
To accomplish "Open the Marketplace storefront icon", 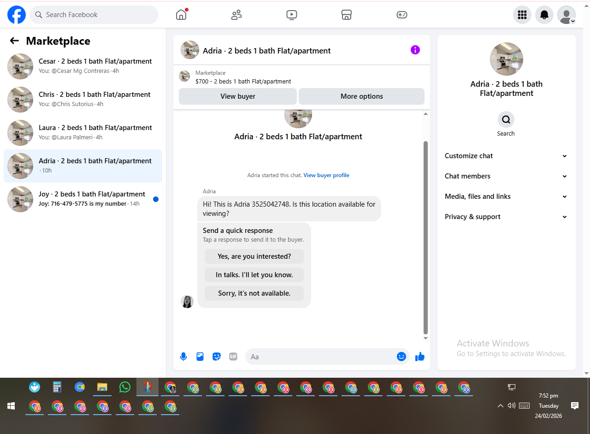I will [x=347, y=15].
